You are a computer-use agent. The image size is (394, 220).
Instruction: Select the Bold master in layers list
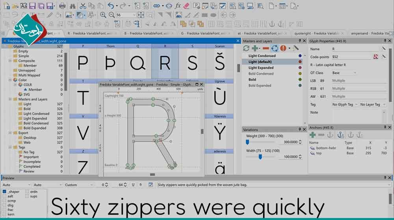pyautogui.click(x=252, y=79)
